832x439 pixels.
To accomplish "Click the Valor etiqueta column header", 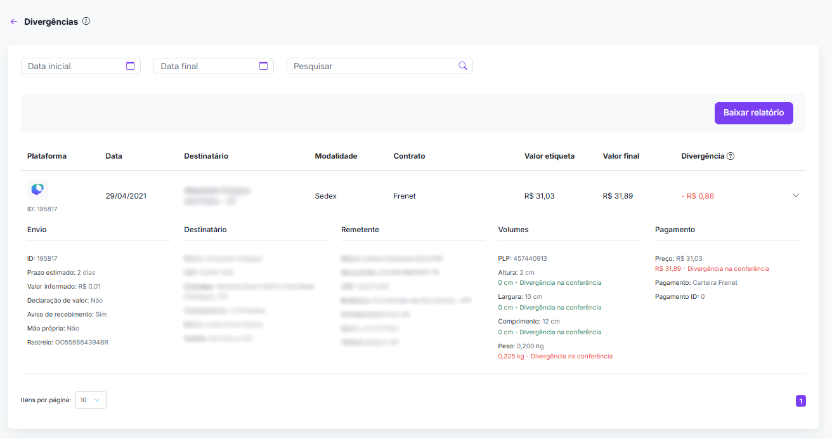I will (x=549, y=156).
